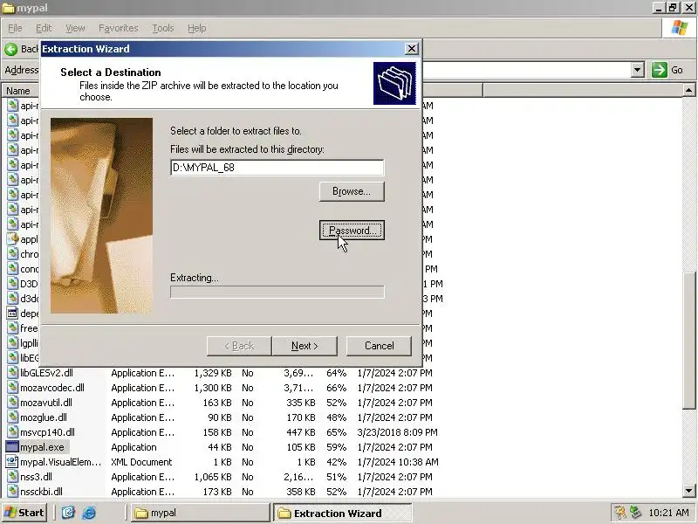Click the Browse... button in Extraction Wizard
Viewport: 698px width, 524px height.
[352, 191]
